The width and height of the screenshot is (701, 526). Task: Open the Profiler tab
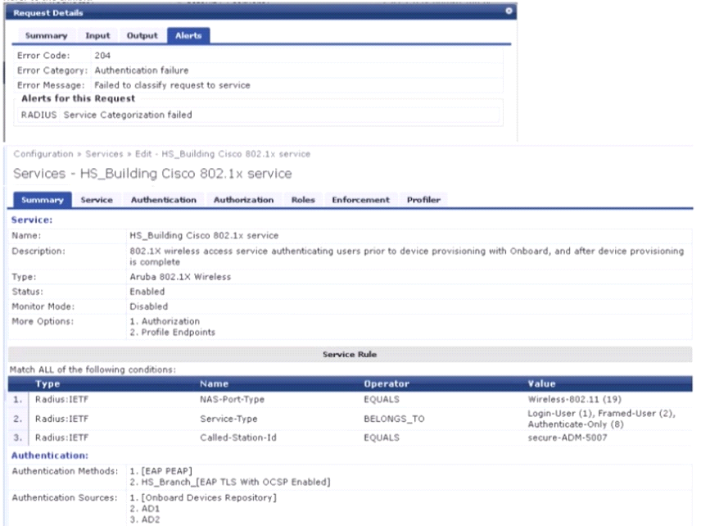tap(424, 200)
